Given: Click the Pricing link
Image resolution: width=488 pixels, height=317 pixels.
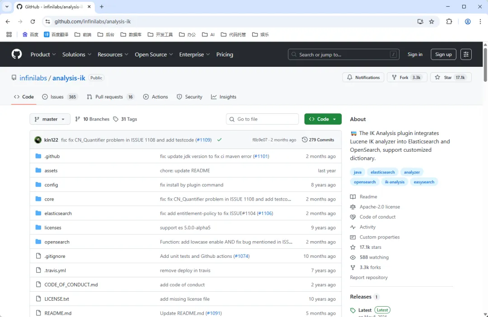Looking at the screenshot, I should pyautogui.click(x=225, y=55).
